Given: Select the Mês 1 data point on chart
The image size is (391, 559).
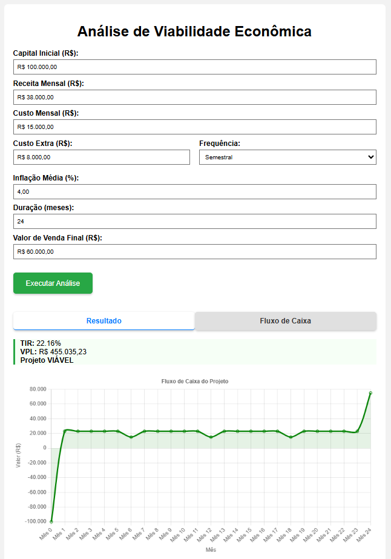Looking at the screenshot, I should 65,431.
